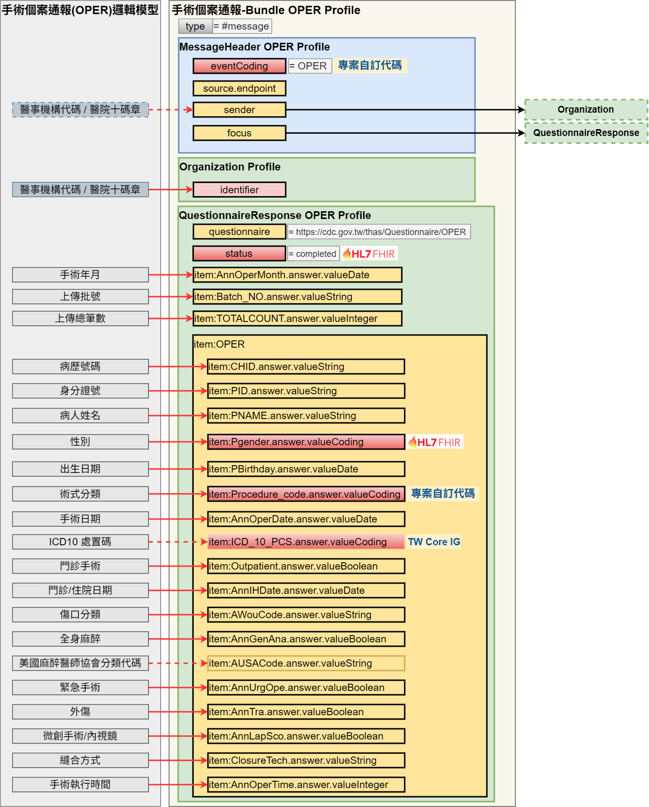
Task: Click the status element box
Action: pyautogui.click(x=239, y=253)
